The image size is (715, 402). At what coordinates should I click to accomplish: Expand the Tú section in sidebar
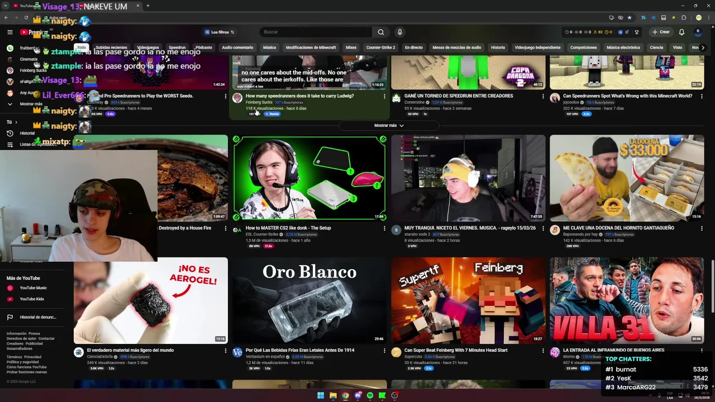(11, 122)
